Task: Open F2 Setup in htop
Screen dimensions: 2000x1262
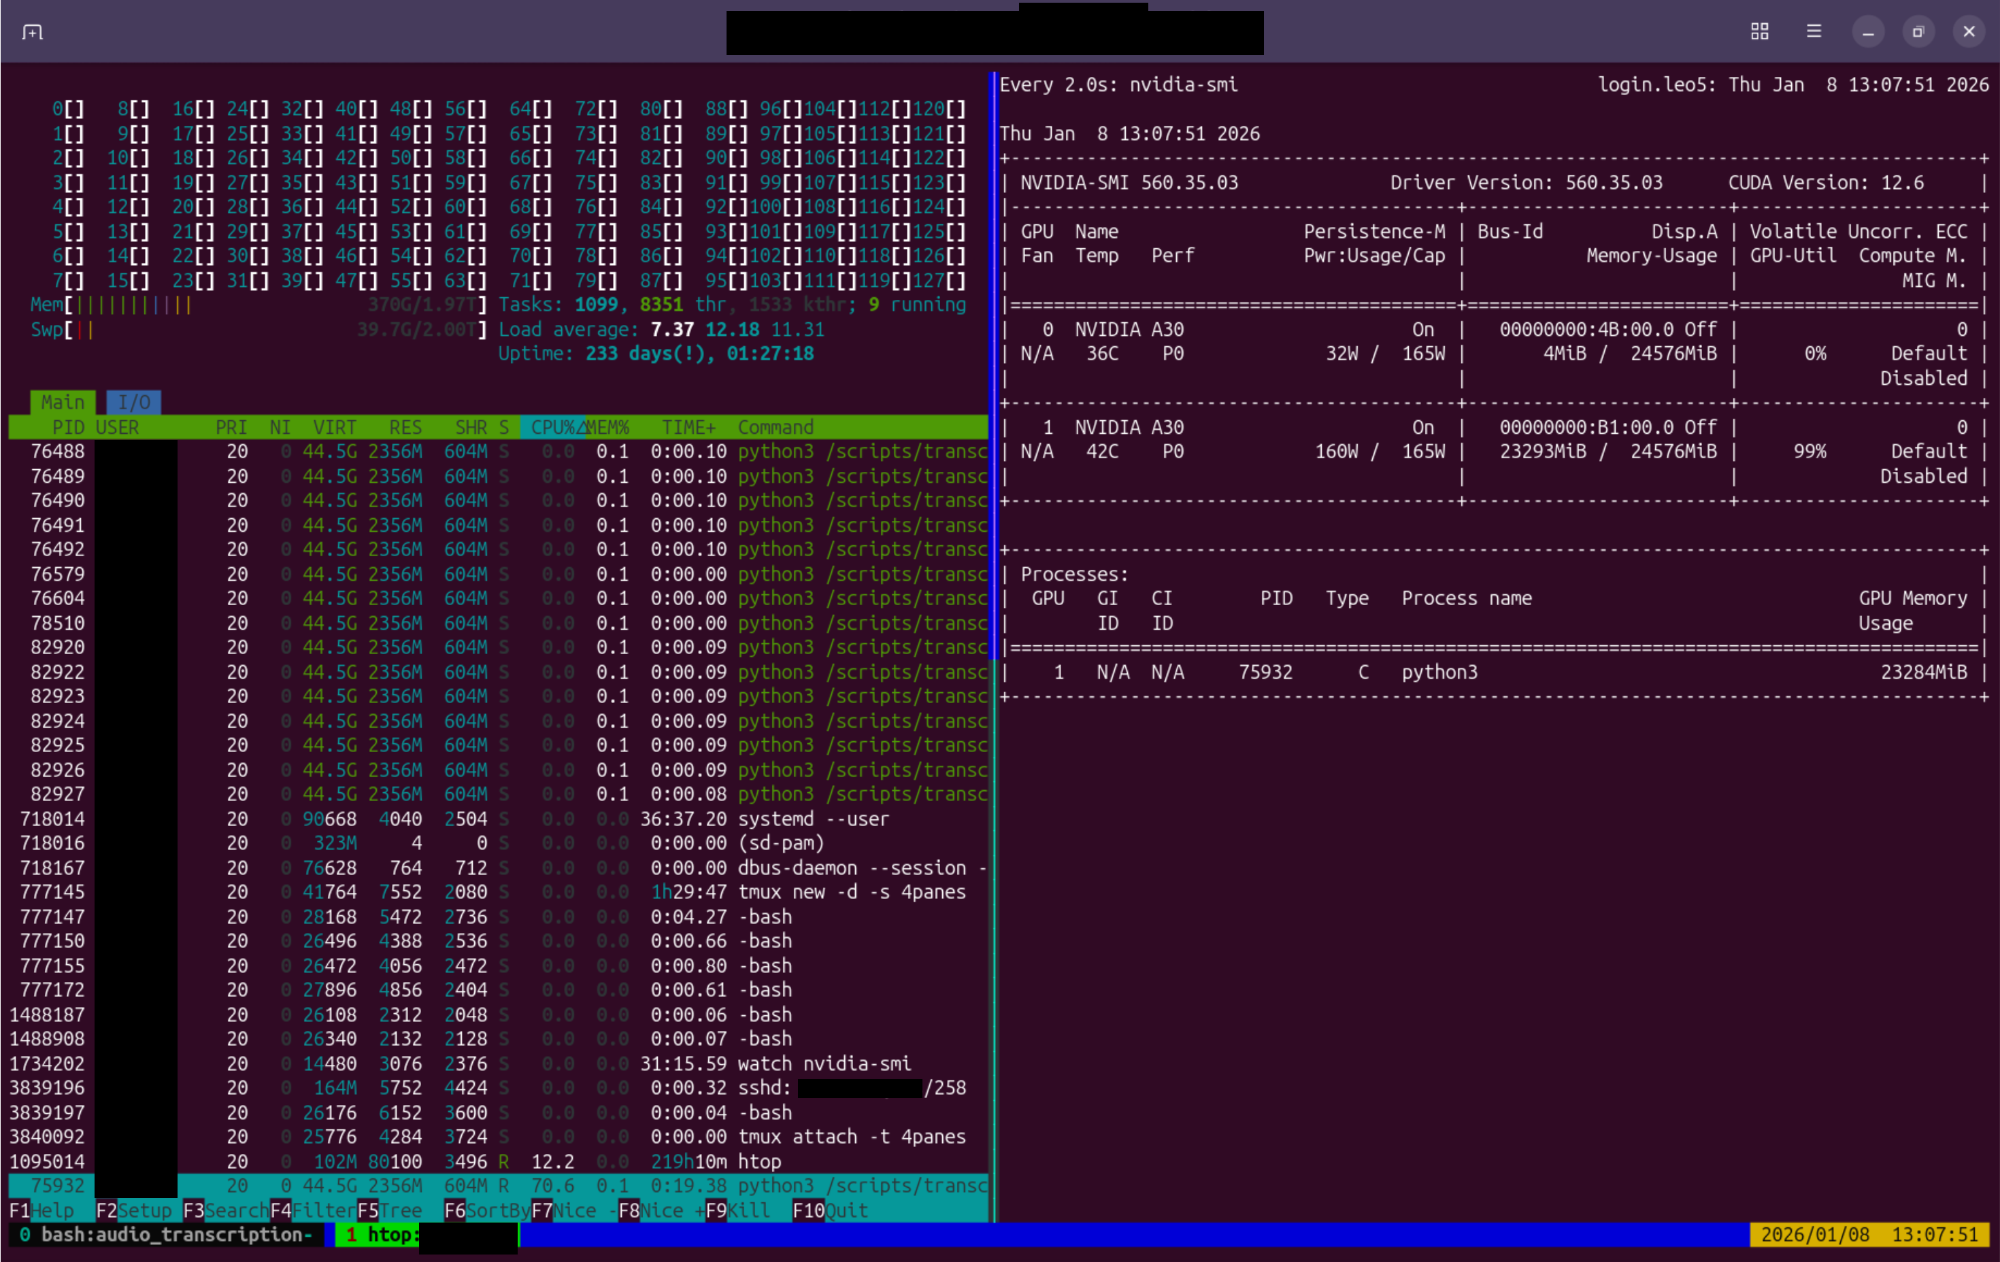Action: pyautogui.click(x=134, y=1210)
